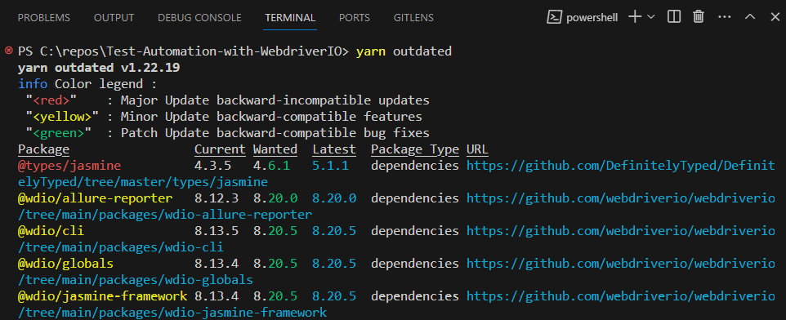Screen dimensions: 786x320
Task: Switch to the OUTPUT tab
Action: click(114, 18)
